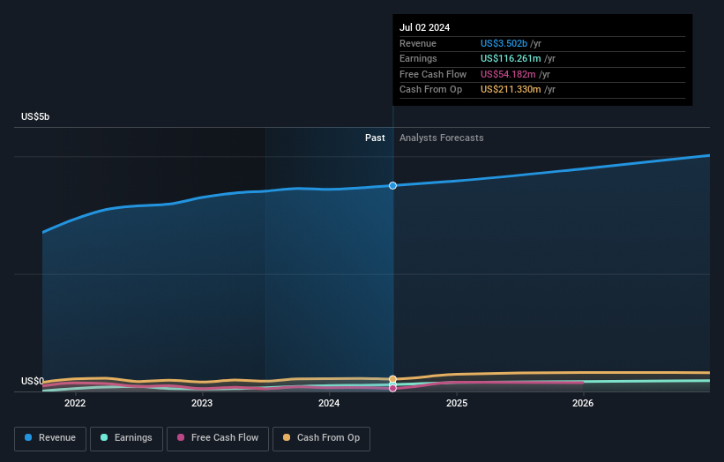724x462 pixels.
Task: Toggle the Earnings legend button
Action: pos(126,438)
